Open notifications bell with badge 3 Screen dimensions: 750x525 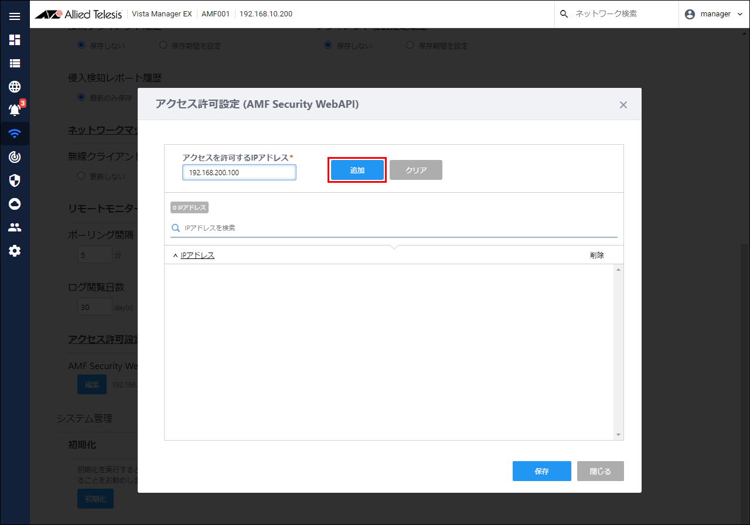point(15,110)
